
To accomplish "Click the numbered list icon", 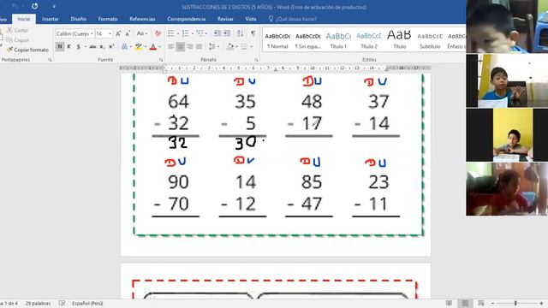I will (x=185, y=33).
